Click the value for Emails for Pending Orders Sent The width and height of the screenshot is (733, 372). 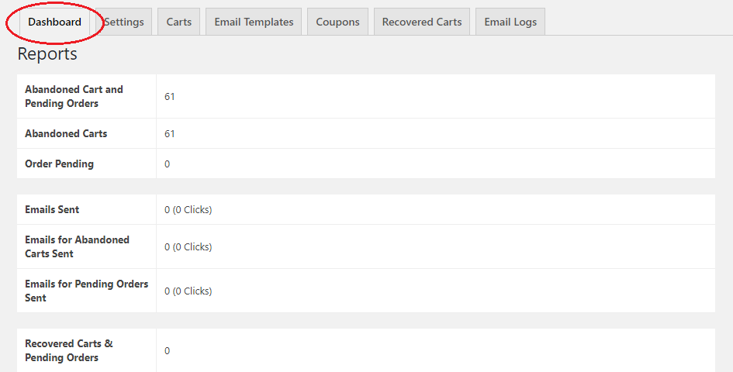click(x=188, y=291)
